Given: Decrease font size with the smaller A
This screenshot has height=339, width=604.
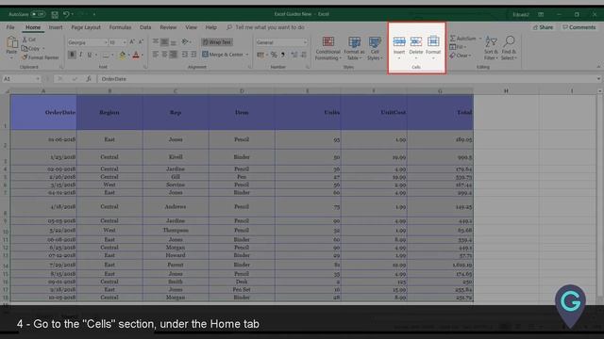Looking at the screenshot, I should pyautogui.click(x=141, y=41).
